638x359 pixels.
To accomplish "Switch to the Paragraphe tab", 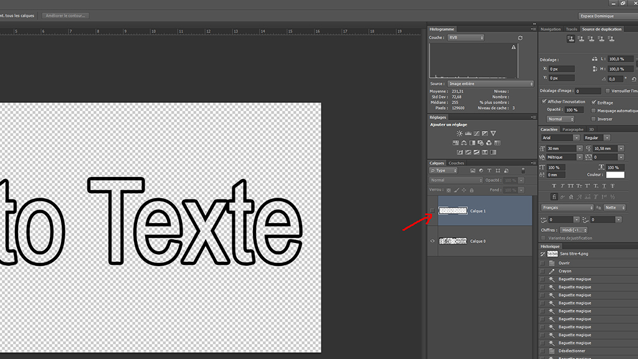I will pyautogui.click(x=573, y=130).
